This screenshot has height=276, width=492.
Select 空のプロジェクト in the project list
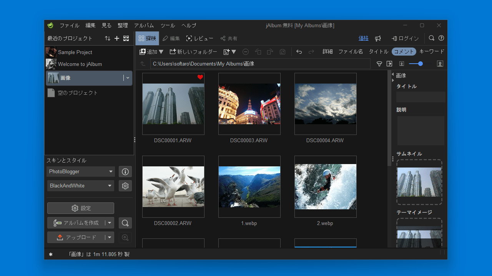[89, 93]
